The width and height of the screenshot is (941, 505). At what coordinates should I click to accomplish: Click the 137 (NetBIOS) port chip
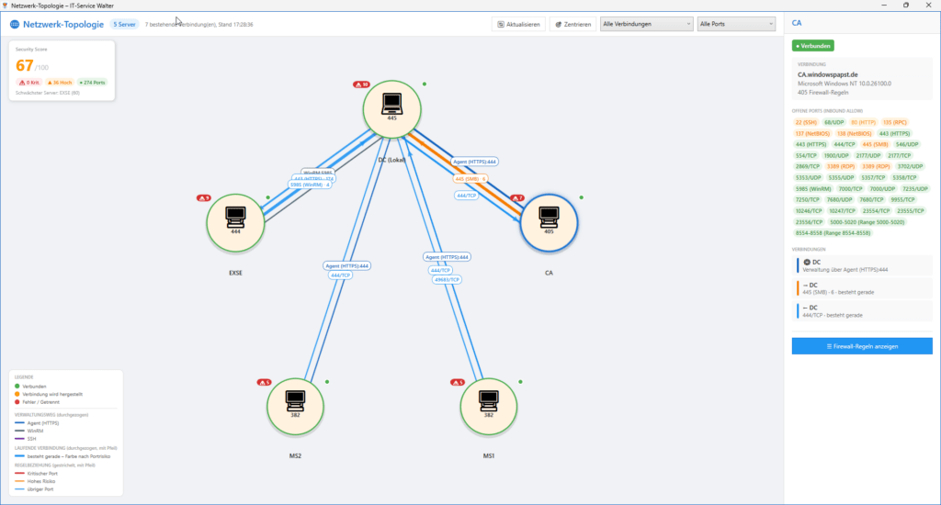coord(812,134)
